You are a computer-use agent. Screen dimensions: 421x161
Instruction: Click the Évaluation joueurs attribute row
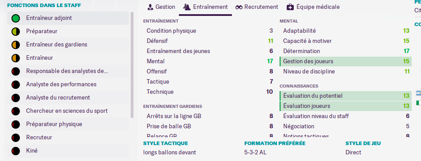tap(345, 106)
